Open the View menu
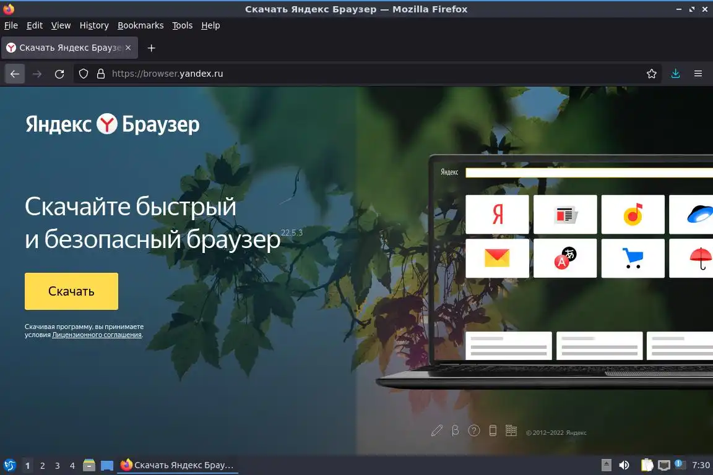 61,25
